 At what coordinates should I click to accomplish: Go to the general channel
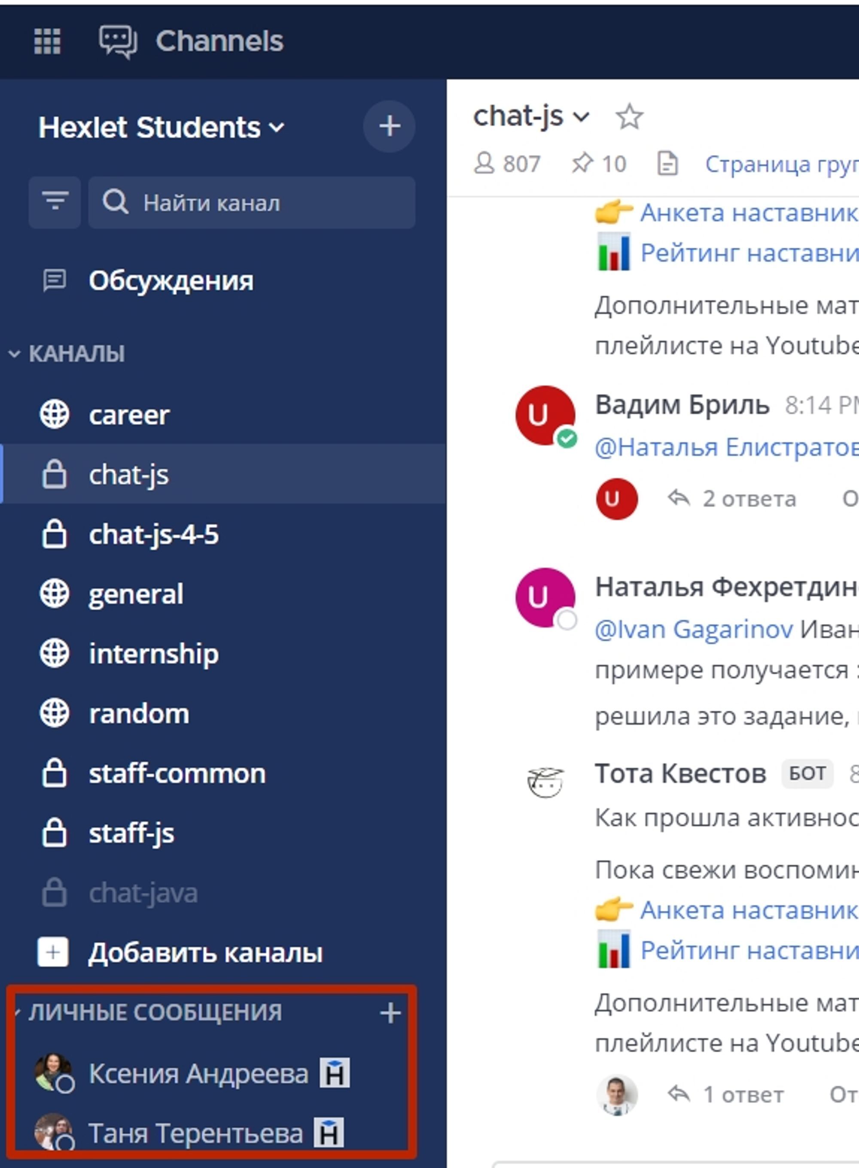(x=223, y=593)
